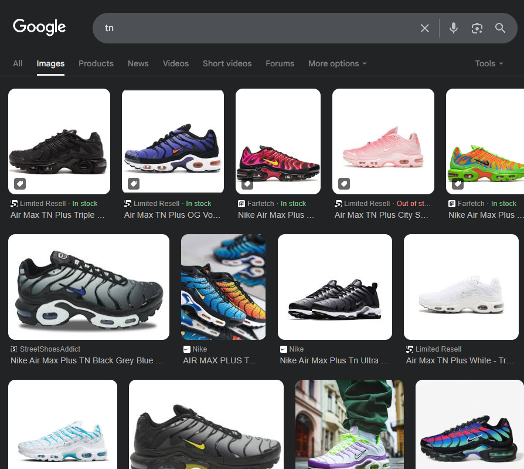This screenshot has width=524, height=469.
Task: Click the magnifying glass search button
Action: [501, 28]
